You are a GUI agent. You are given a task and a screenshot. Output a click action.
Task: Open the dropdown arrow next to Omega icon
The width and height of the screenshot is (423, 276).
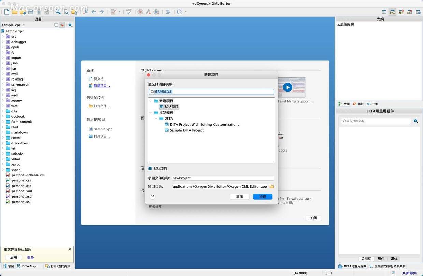pyautogui.click(x=186, y=12)
